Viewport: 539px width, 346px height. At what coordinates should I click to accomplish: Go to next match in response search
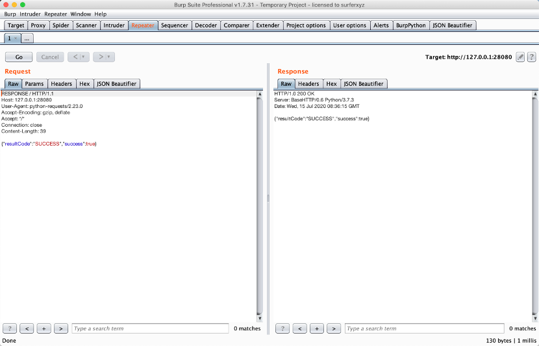coord(334,328)
